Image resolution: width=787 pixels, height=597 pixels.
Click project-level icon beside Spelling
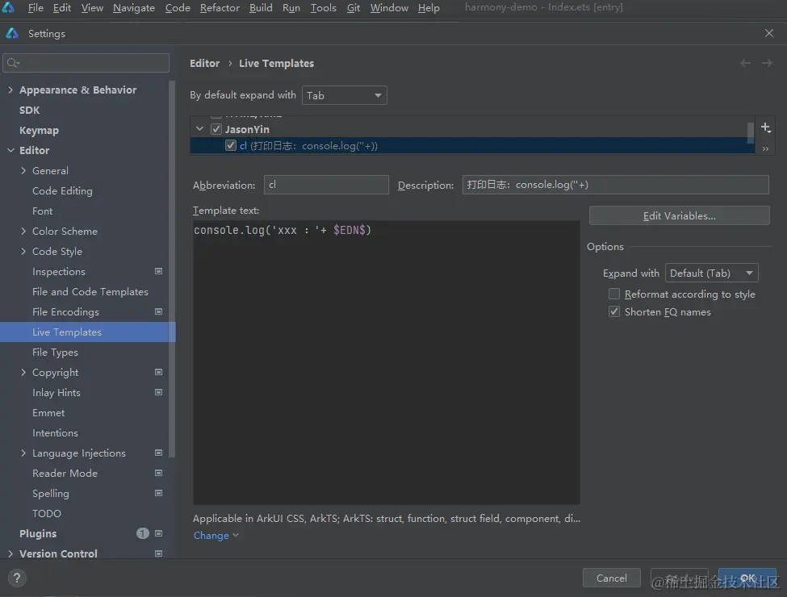158,493
